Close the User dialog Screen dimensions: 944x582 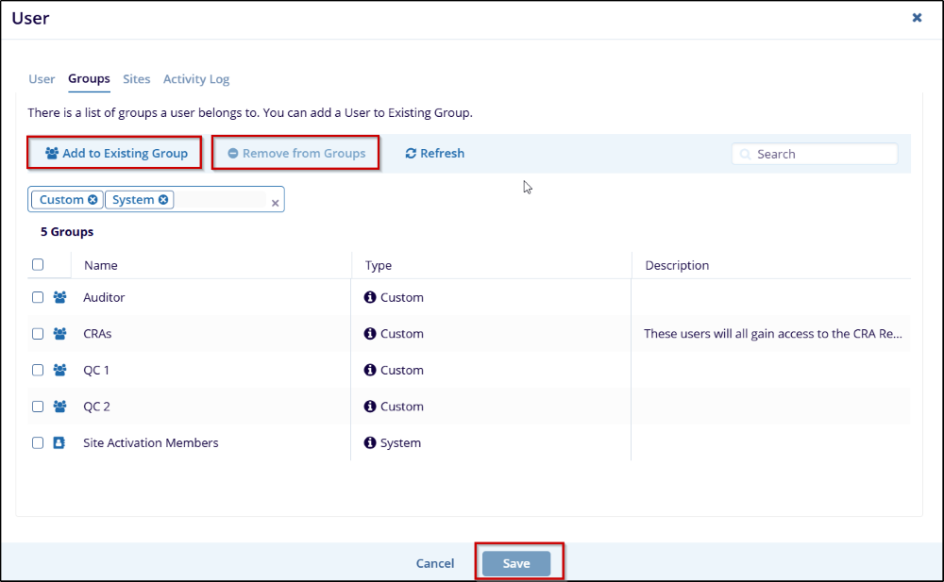coord(917,18)
